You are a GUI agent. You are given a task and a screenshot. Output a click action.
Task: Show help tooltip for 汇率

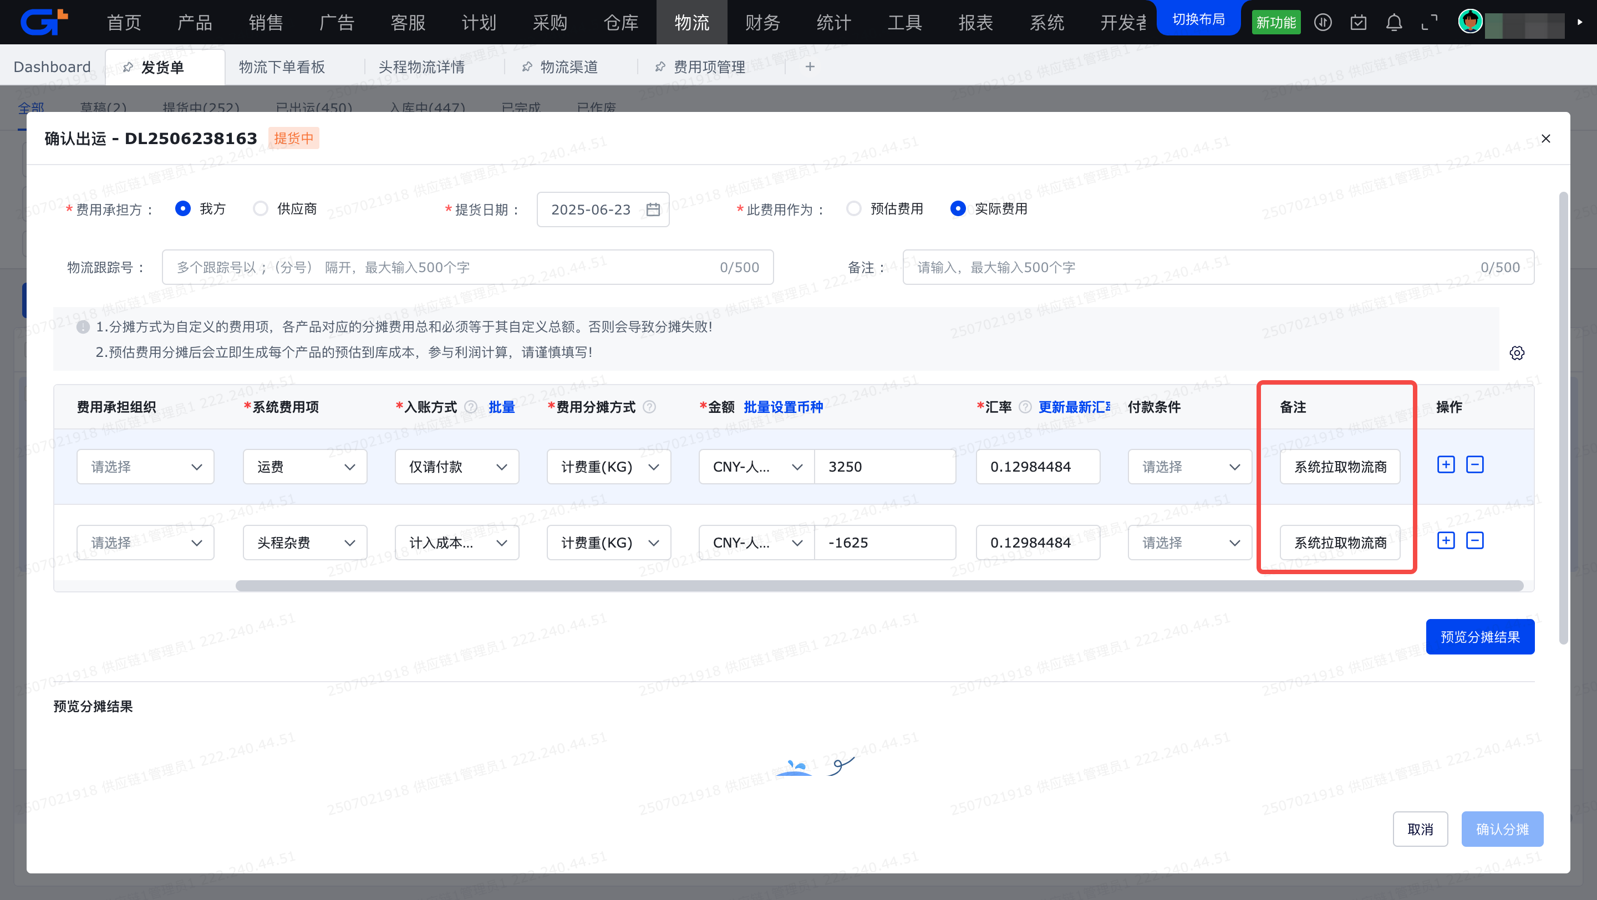point(1025,407)
